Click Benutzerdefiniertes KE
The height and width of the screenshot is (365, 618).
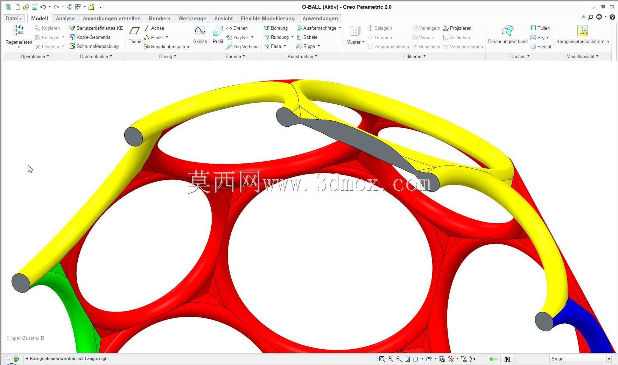pyautogui.click(x=96, y=28)
